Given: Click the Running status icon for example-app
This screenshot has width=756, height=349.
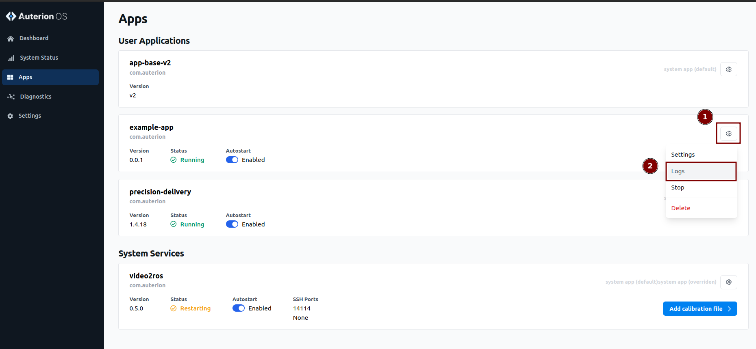Looking at the screenshot, I should click(x=174, y=160).
